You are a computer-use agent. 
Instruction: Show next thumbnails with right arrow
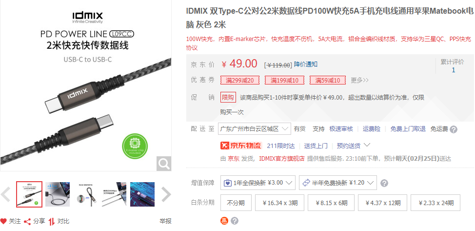tap(166, 194)
